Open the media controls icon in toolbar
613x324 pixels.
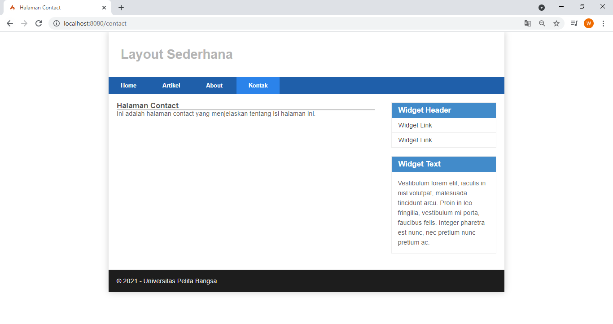point(574,23)
